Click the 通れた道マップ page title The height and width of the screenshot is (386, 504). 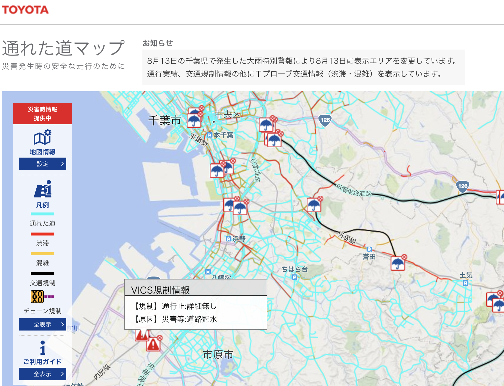pos(63,48)
